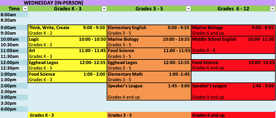Click the orange Speaker's League cell
276x118 pixels.
(149, 91)
